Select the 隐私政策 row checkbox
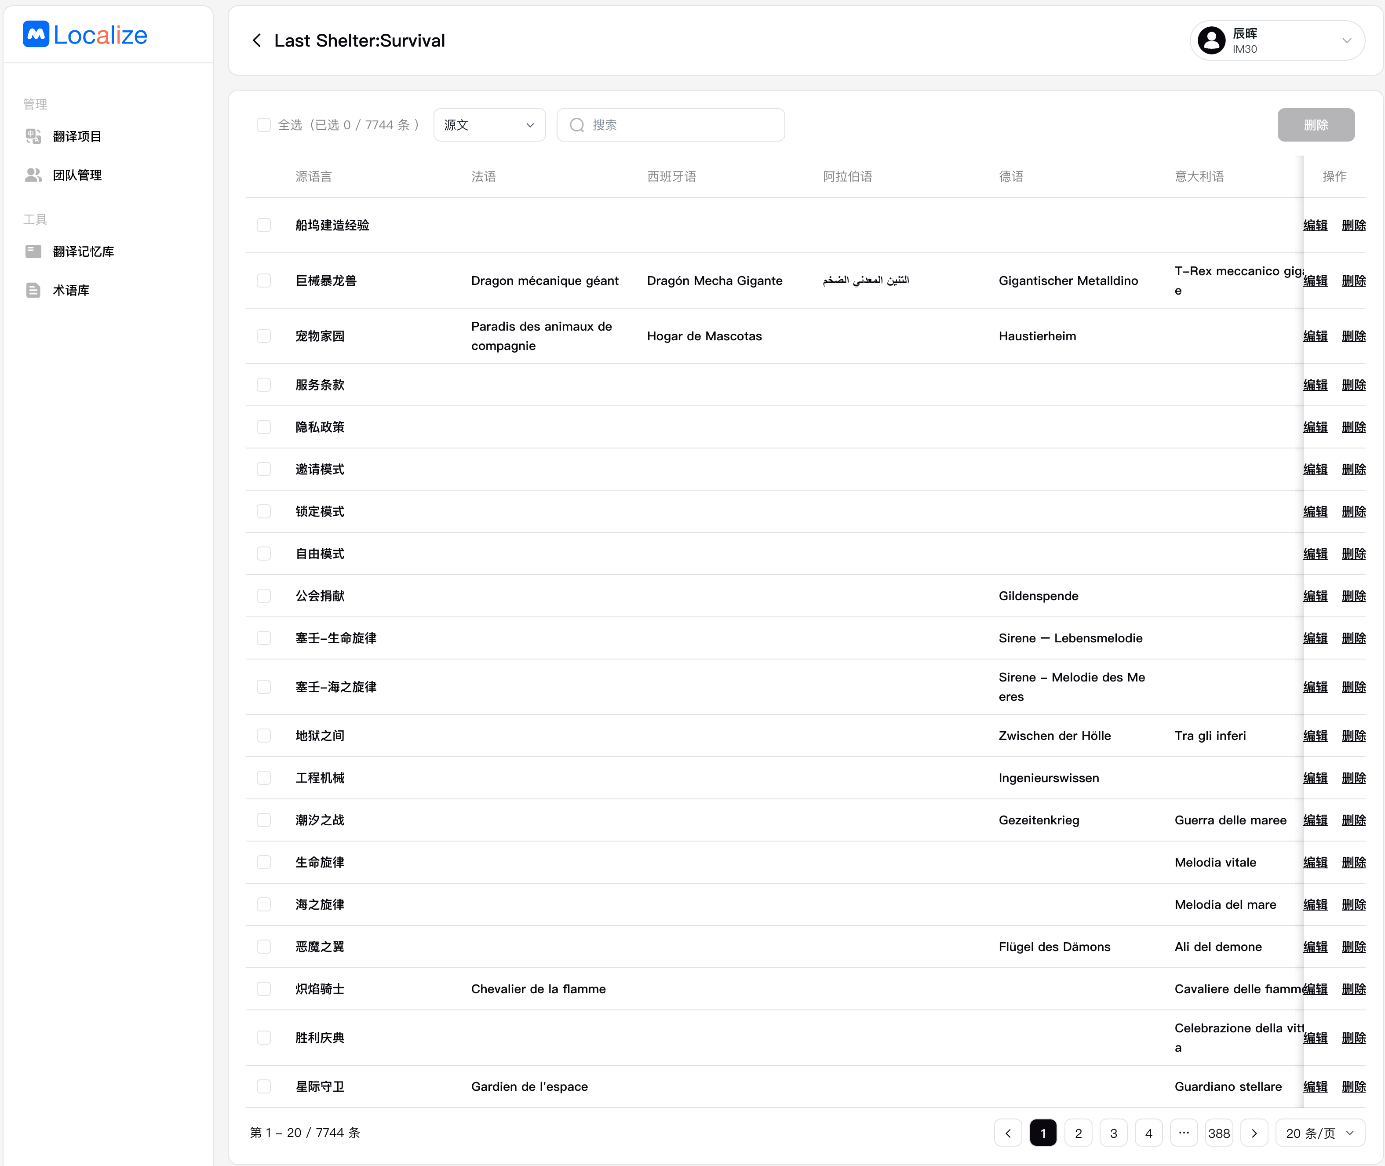This screenshot has height=1166, width=1385. click(264, 427)
